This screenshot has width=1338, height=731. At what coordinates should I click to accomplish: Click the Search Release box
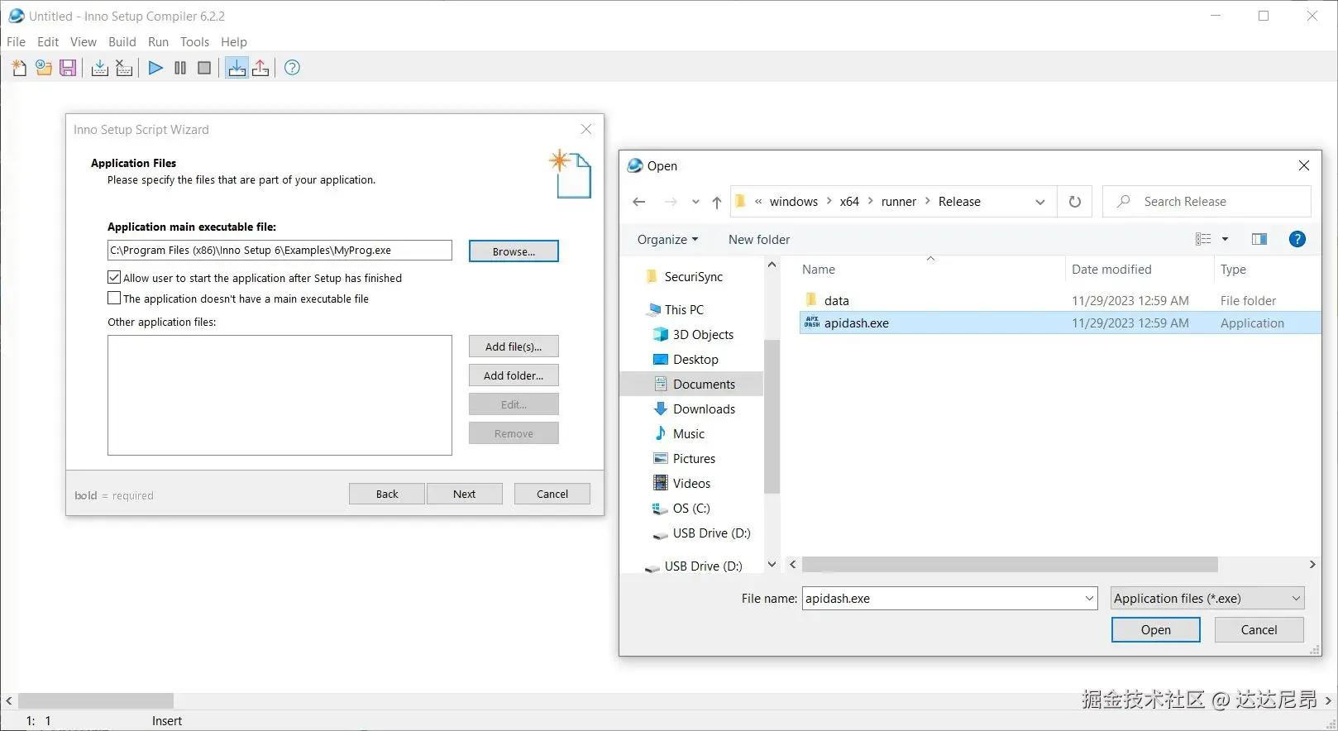1207,202
